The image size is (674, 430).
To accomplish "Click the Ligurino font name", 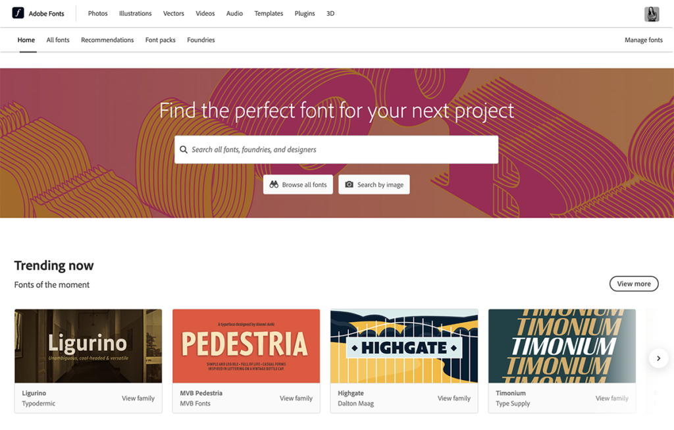I will pyautogui.click(x=34, y=393).
